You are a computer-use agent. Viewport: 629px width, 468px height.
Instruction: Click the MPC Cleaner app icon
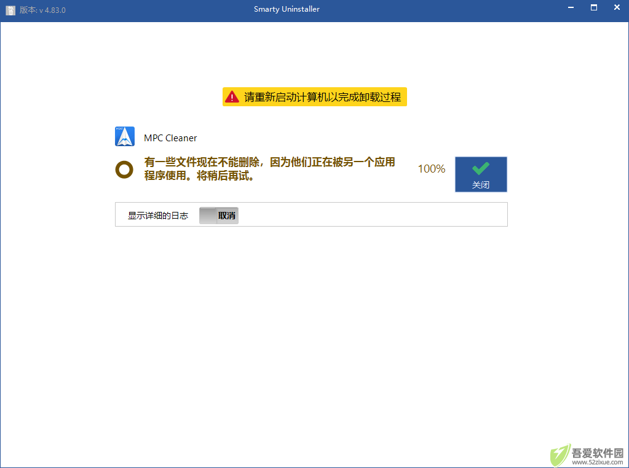pyautogui.click(x=125, y=136)
